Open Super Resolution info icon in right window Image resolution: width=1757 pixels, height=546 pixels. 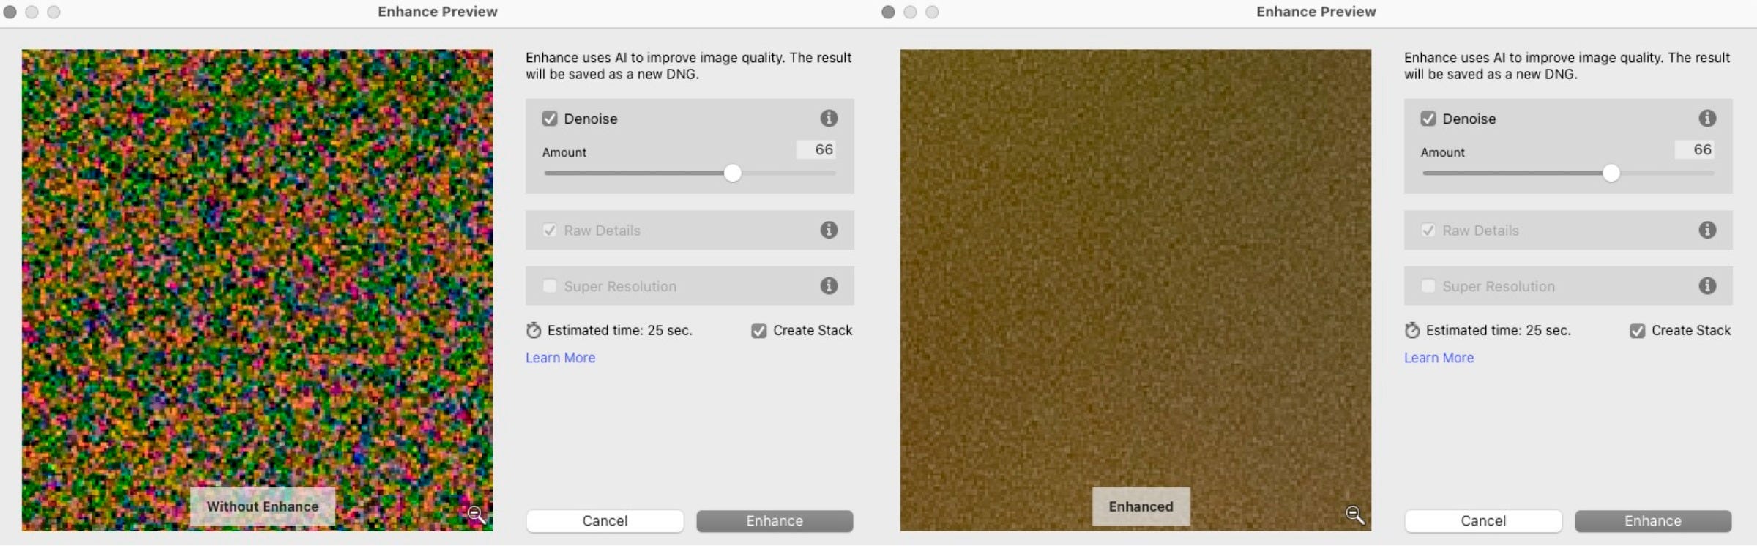pyautogui.click(x=1707, y=286)
